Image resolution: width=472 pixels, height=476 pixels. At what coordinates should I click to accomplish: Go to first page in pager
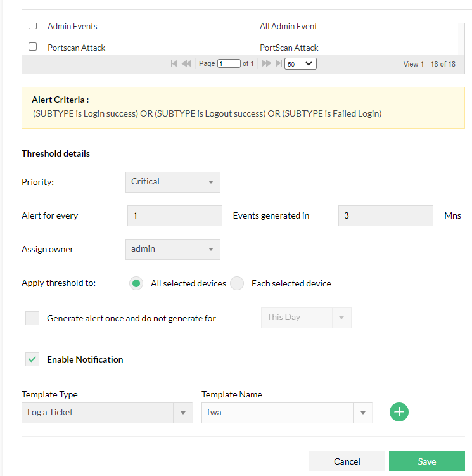click(174, 63)
